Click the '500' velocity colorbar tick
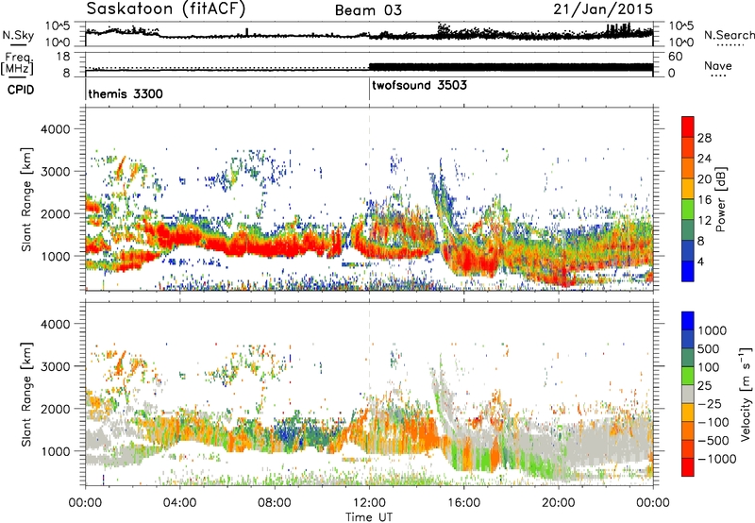 click(709, 348)
